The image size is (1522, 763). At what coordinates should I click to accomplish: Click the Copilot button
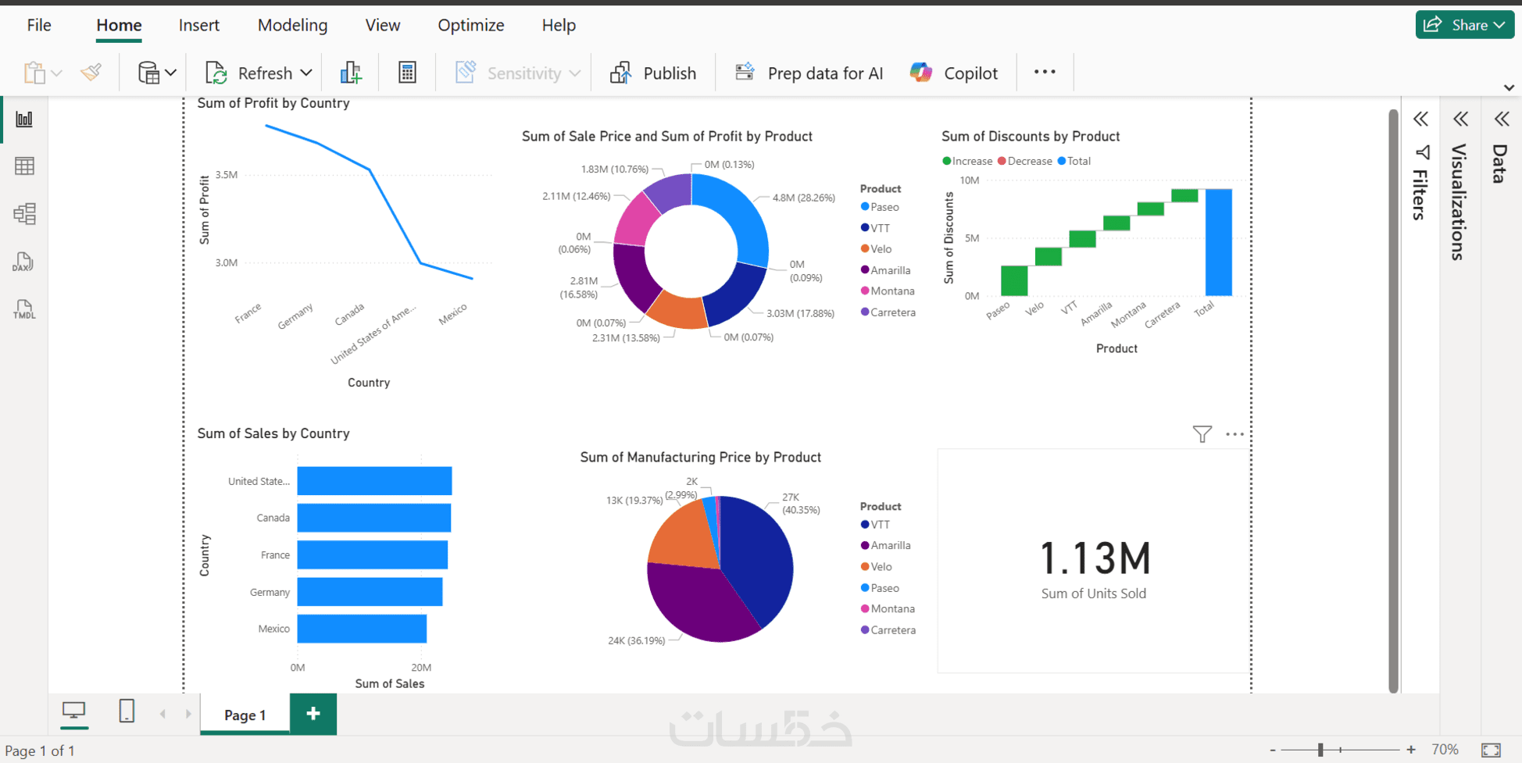(x=954, y=73)
